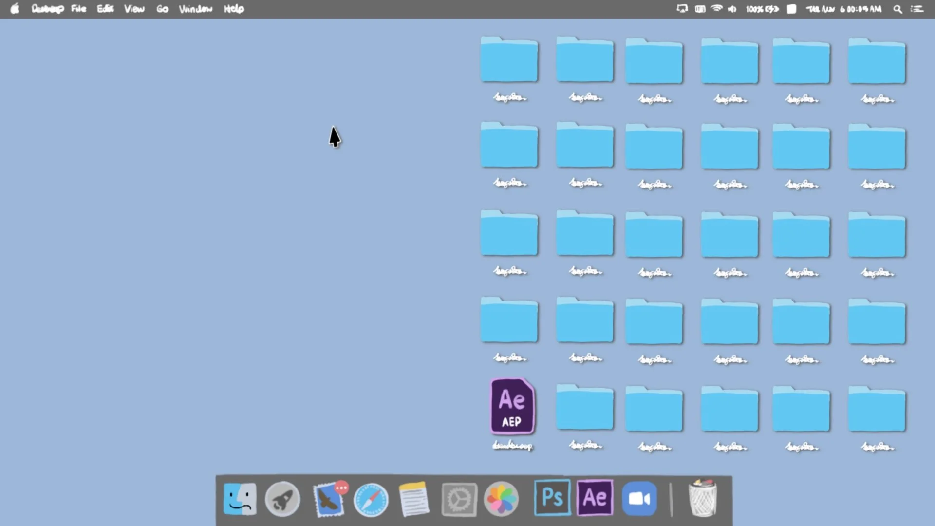Open the File menu
The height and width of the screenshot is (526, 935).
tap(78, 9)
